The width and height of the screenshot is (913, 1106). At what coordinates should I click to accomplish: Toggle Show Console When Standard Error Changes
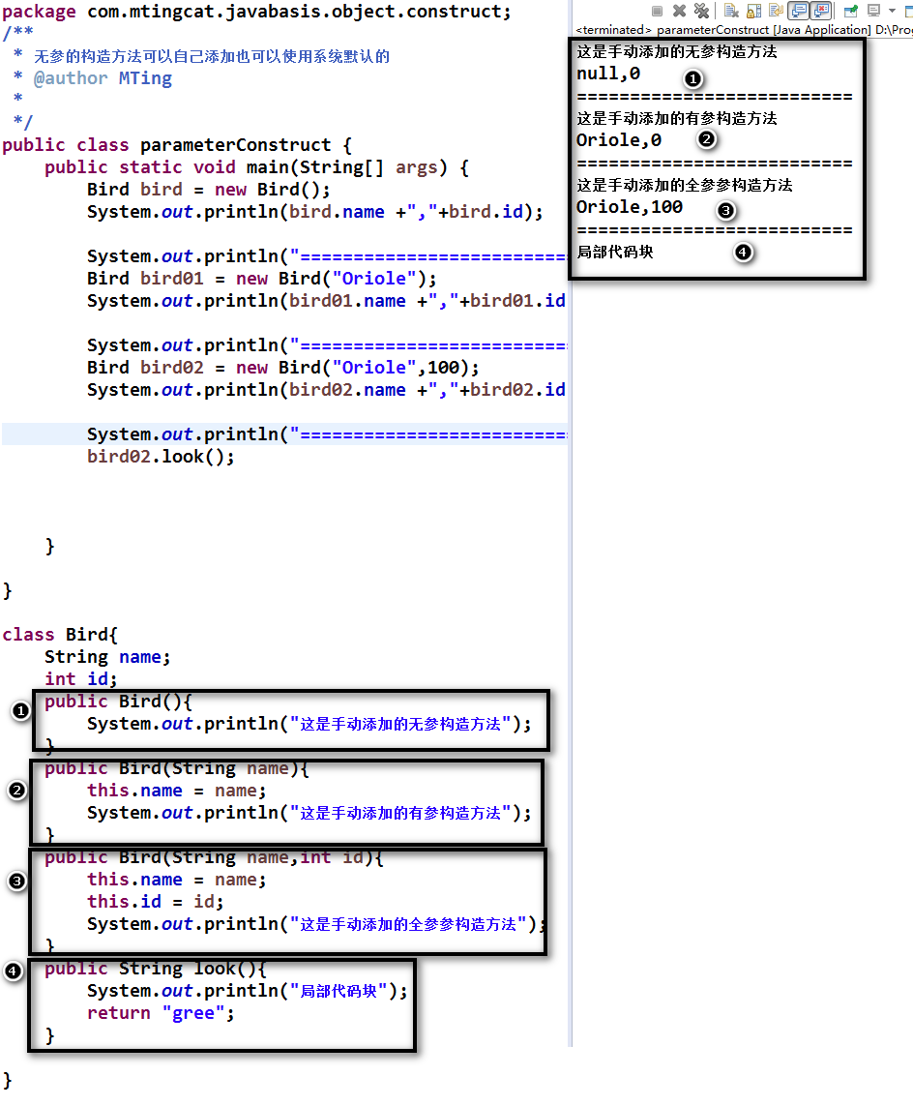[821, 11]
